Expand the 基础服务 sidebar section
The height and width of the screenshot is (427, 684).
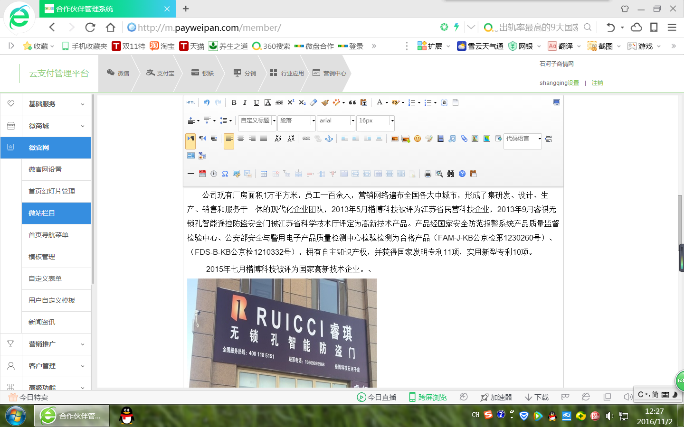(56, 104)
